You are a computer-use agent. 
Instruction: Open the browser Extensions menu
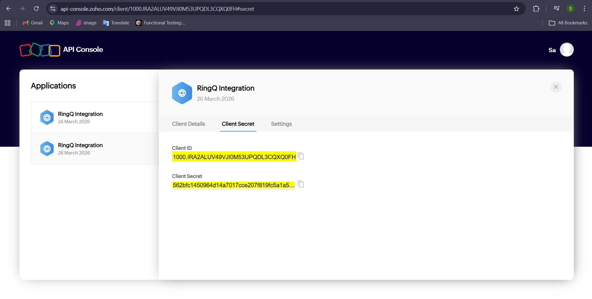536,9
